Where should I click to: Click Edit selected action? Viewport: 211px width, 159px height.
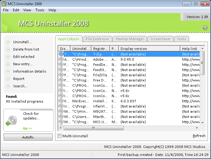click(24, 57)
